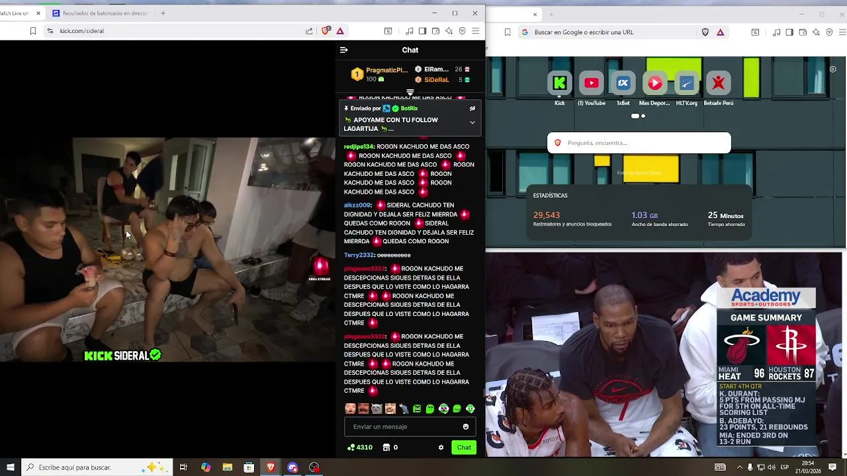847x476 pixels.
Task: Expand the pinned BotRix message chevron
Action: [x=472, y=122]
